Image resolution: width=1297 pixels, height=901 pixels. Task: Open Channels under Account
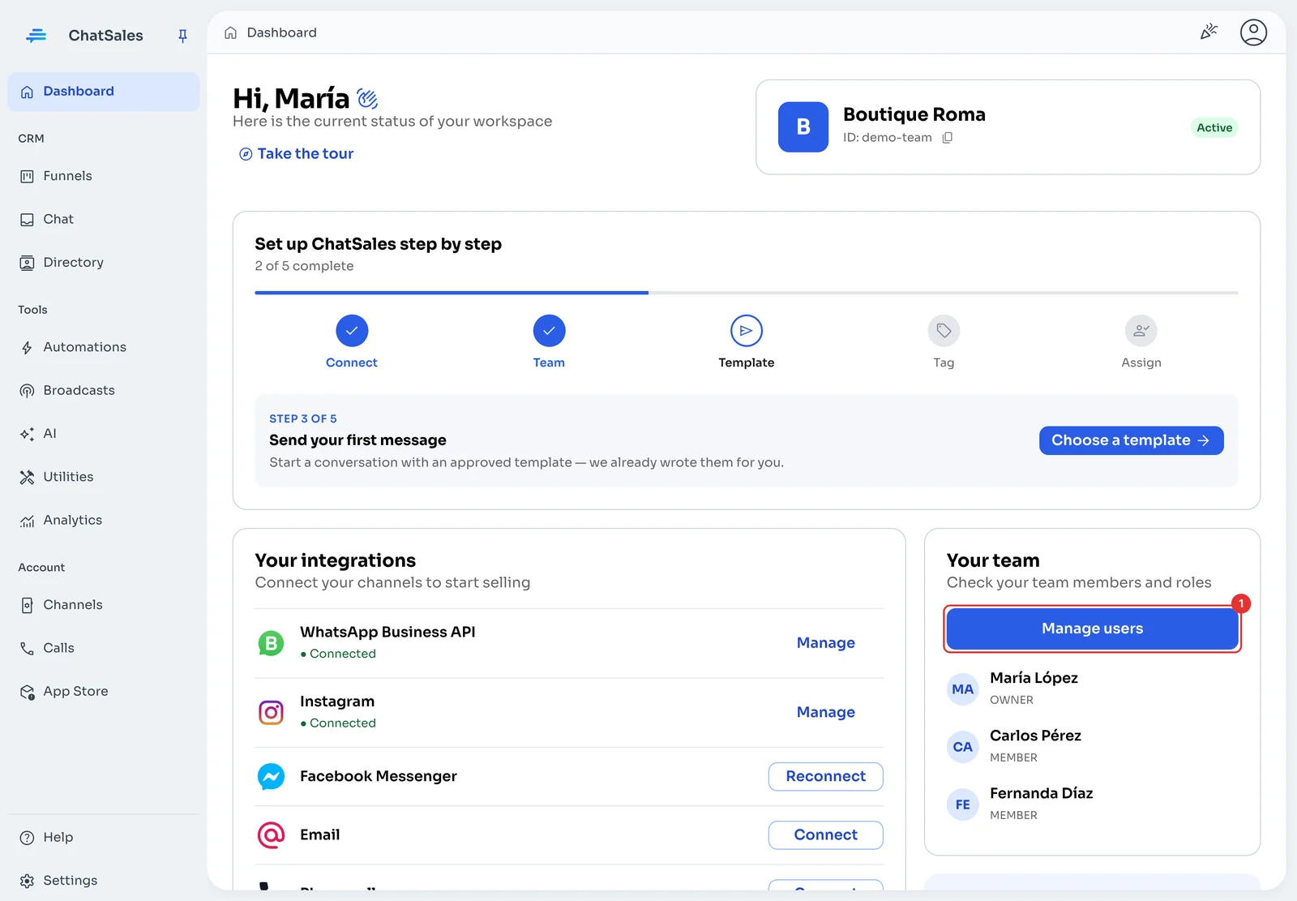[104, 605]
